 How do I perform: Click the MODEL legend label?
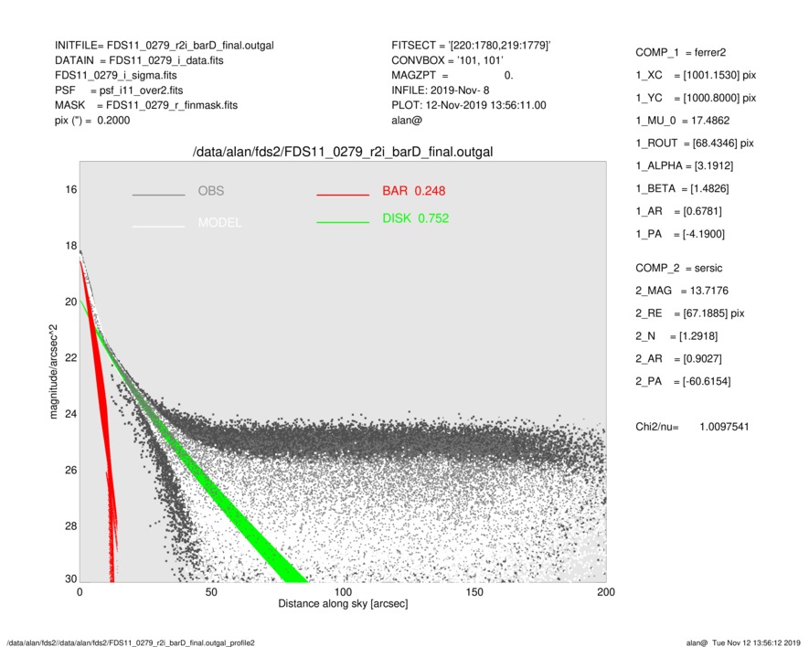[219, 223]
